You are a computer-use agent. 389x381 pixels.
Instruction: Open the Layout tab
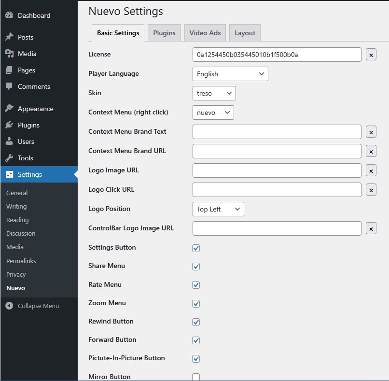245,33
